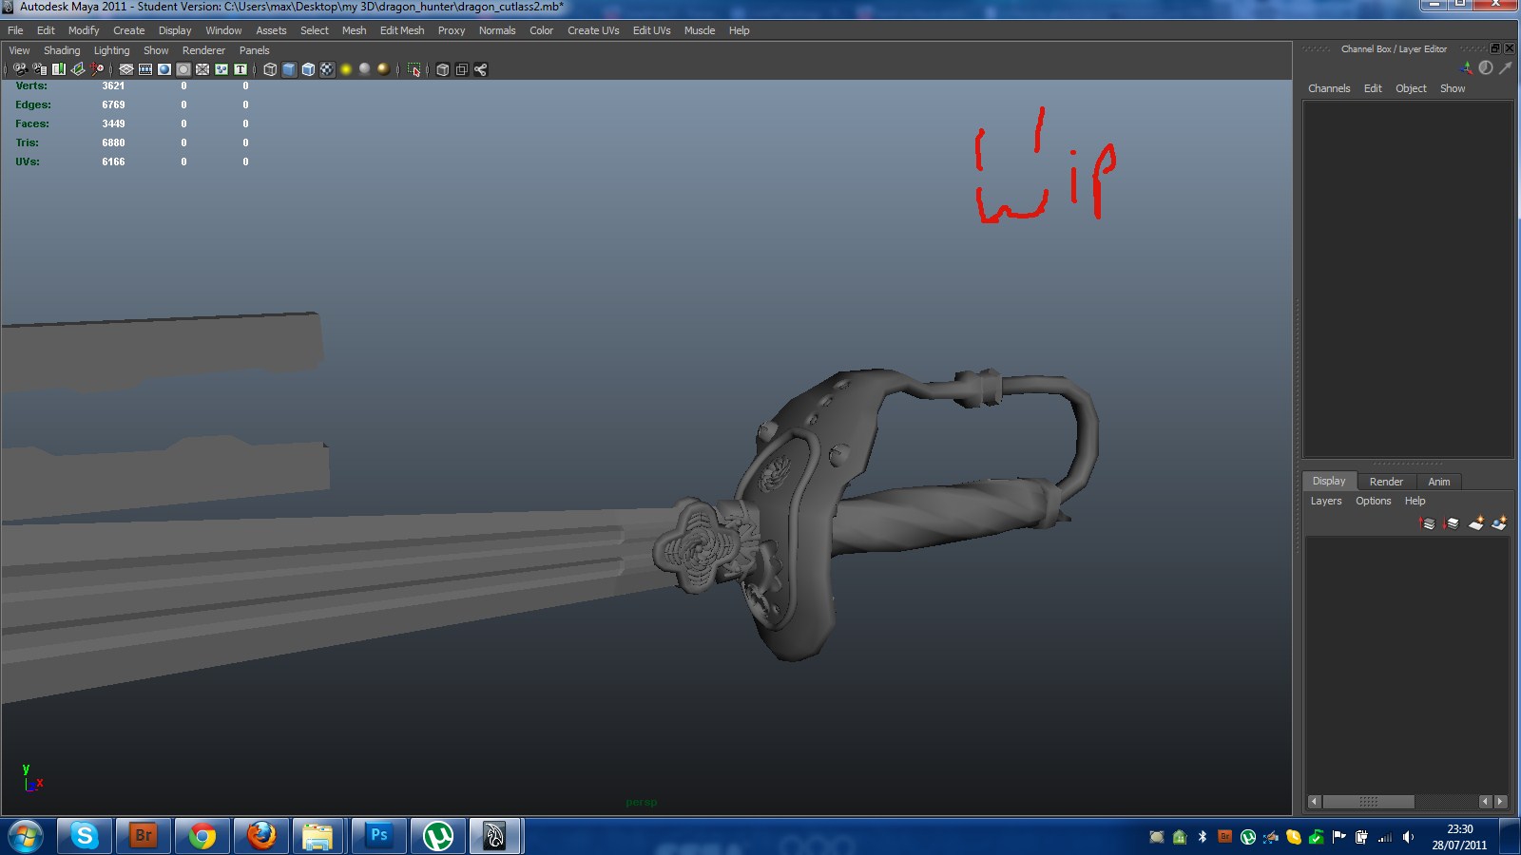Toggle the Safe Action icon
Image resolution: width=1521 pixels, height=855 pixels.
tap(221, 69)
